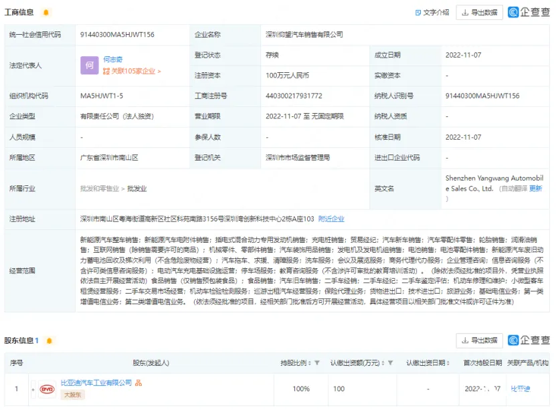Select the 存续 registration status value
This screenshot has height=410, width=556.
(x=272, y=55)
